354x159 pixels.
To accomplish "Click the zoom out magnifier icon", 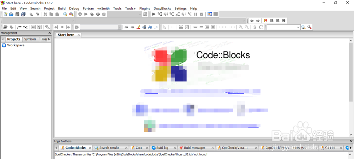I will [x=247, y=27].
